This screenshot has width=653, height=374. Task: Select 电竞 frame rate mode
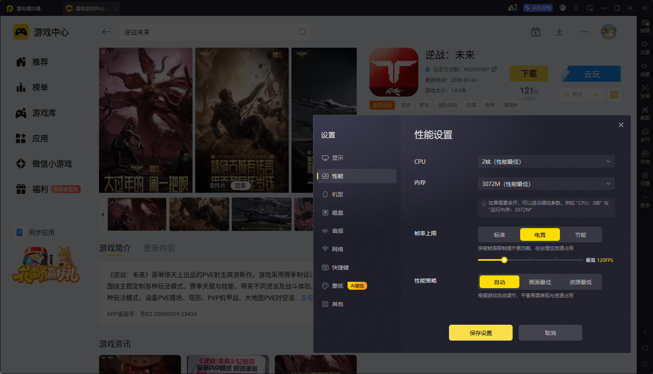pyautogui.click(x=540, y=235)
